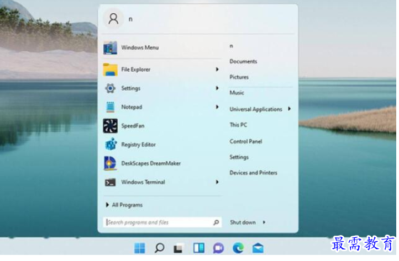Click All Programs label
Image resolution: width=399 pixels, height=261 pixels.
127,205
